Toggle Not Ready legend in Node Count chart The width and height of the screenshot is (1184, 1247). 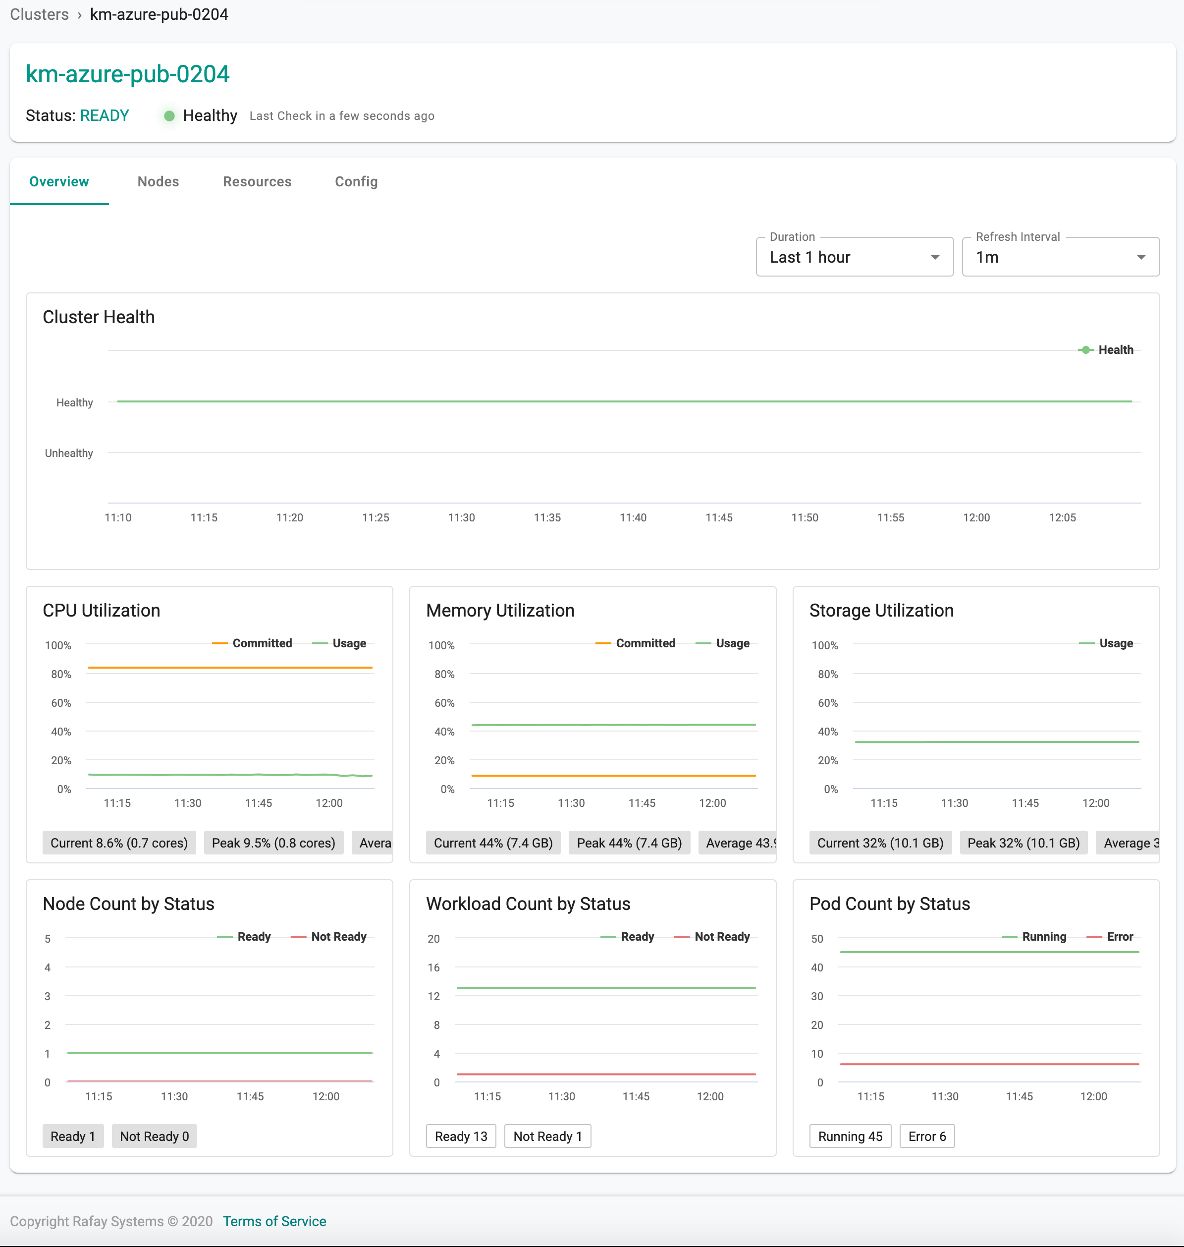(329, 936)
